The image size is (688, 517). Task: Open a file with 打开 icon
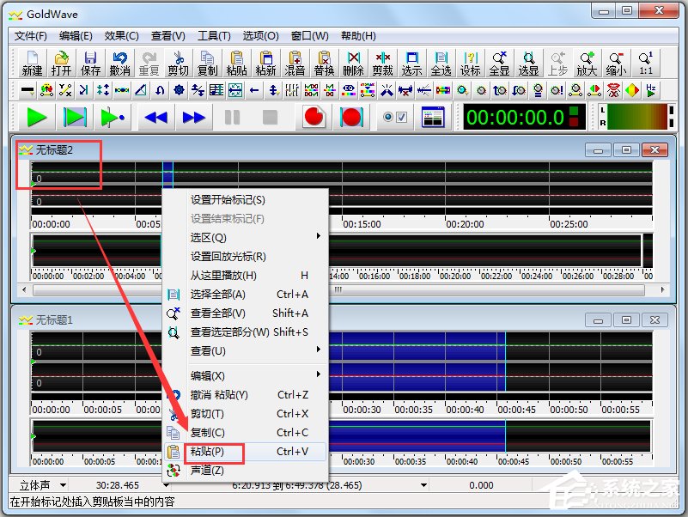coord(61,64)
